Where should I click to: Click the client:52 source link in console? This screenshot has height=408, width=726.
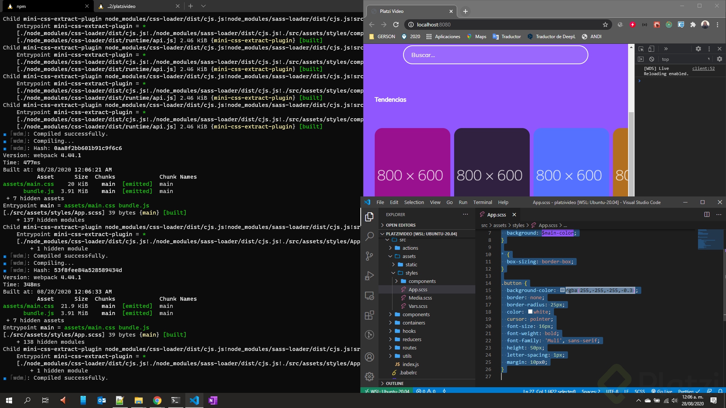coord(703,68)
